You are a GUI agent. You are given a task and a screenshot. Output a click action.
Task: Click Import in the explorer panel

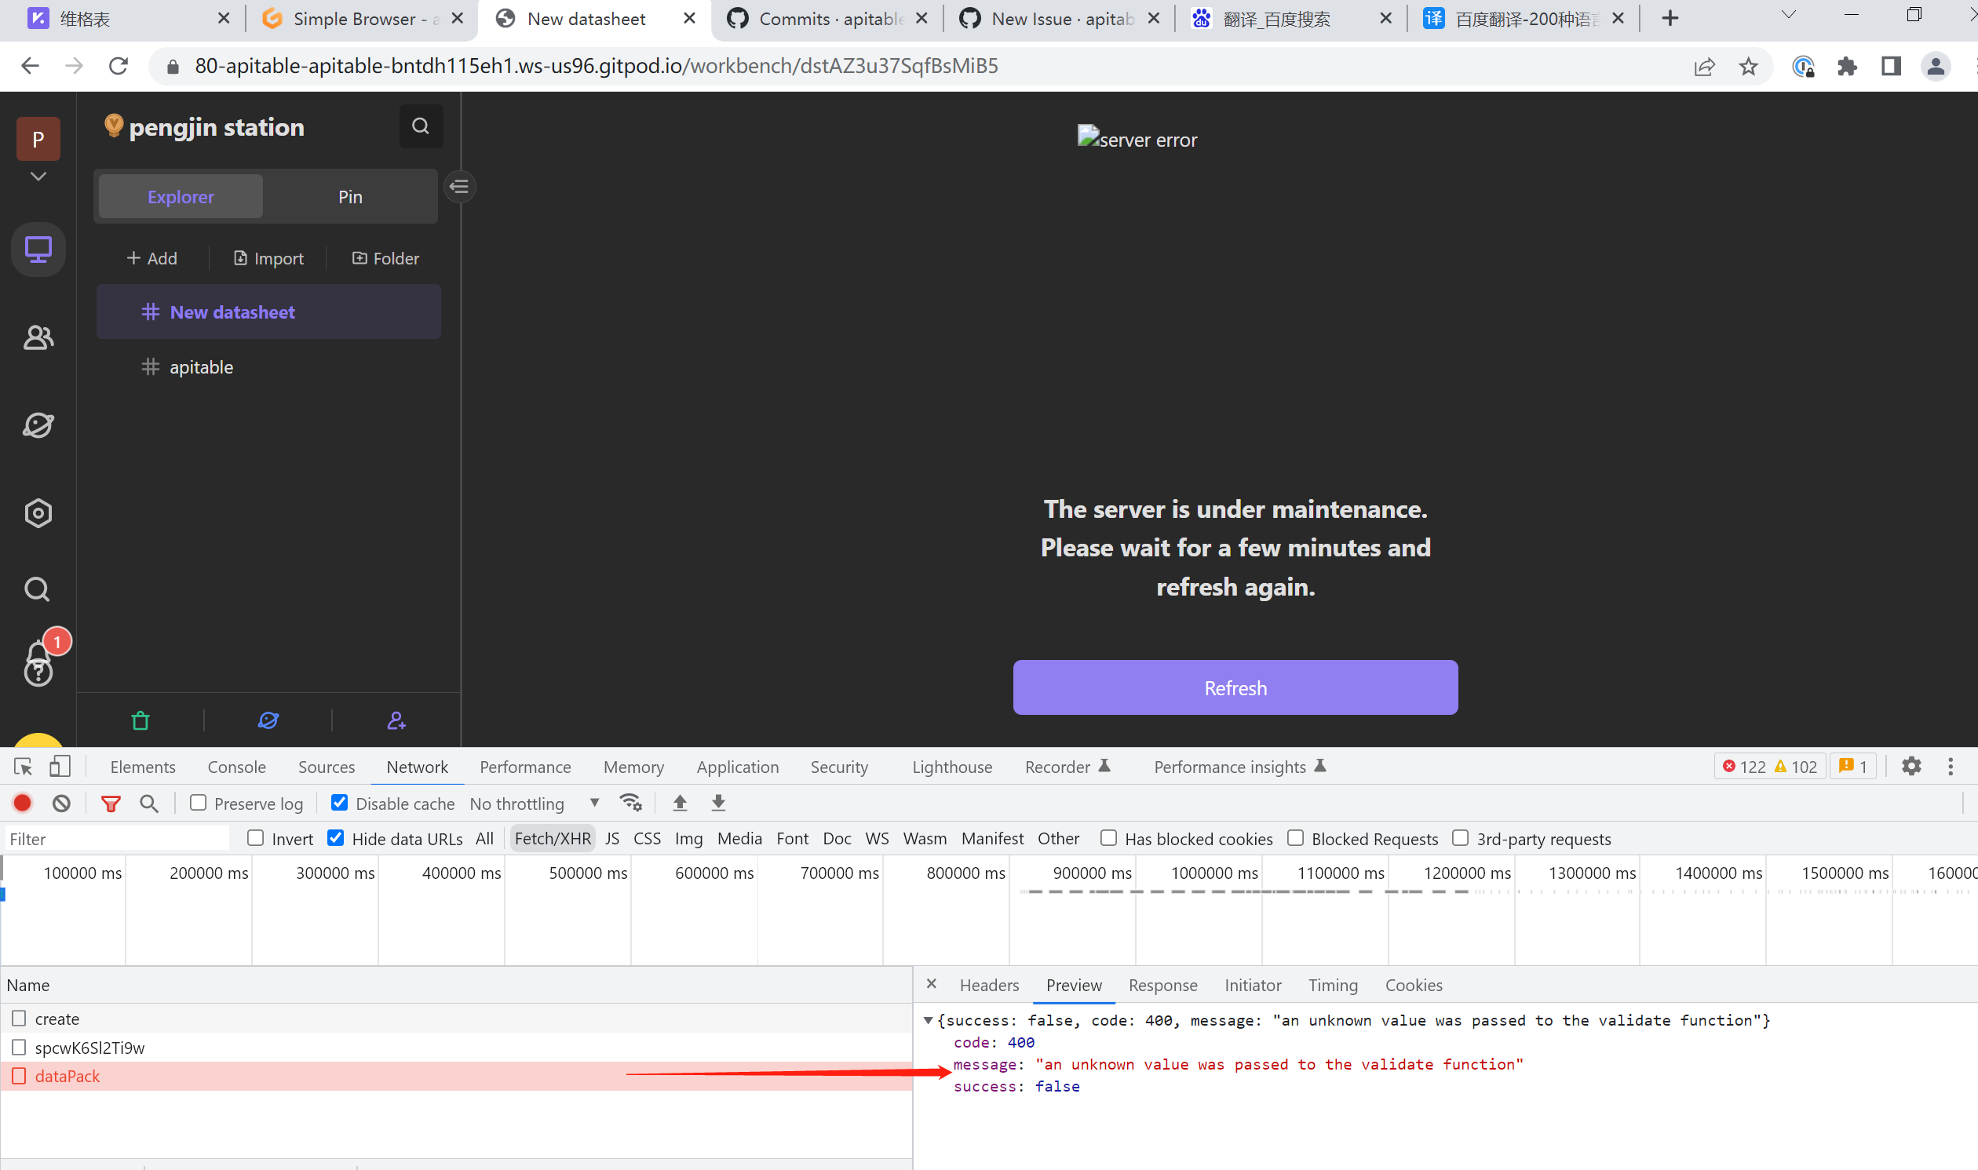pos(267,258)
